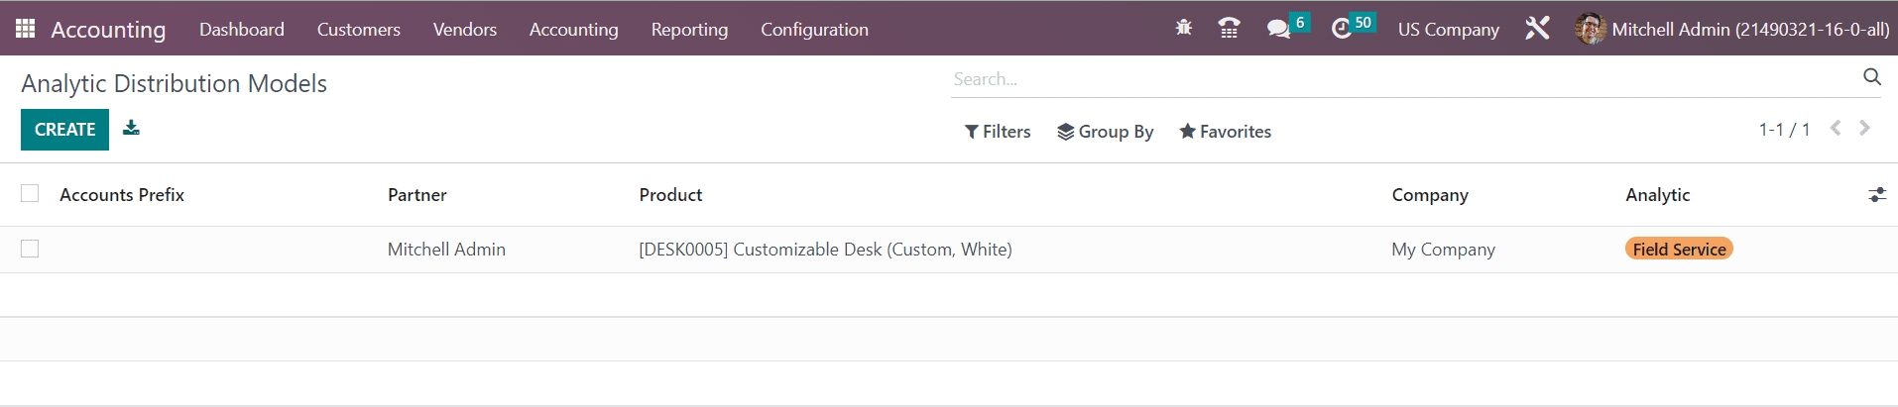
Task: Open optional columns settings icon
Action: click(x=1876, y=195)
